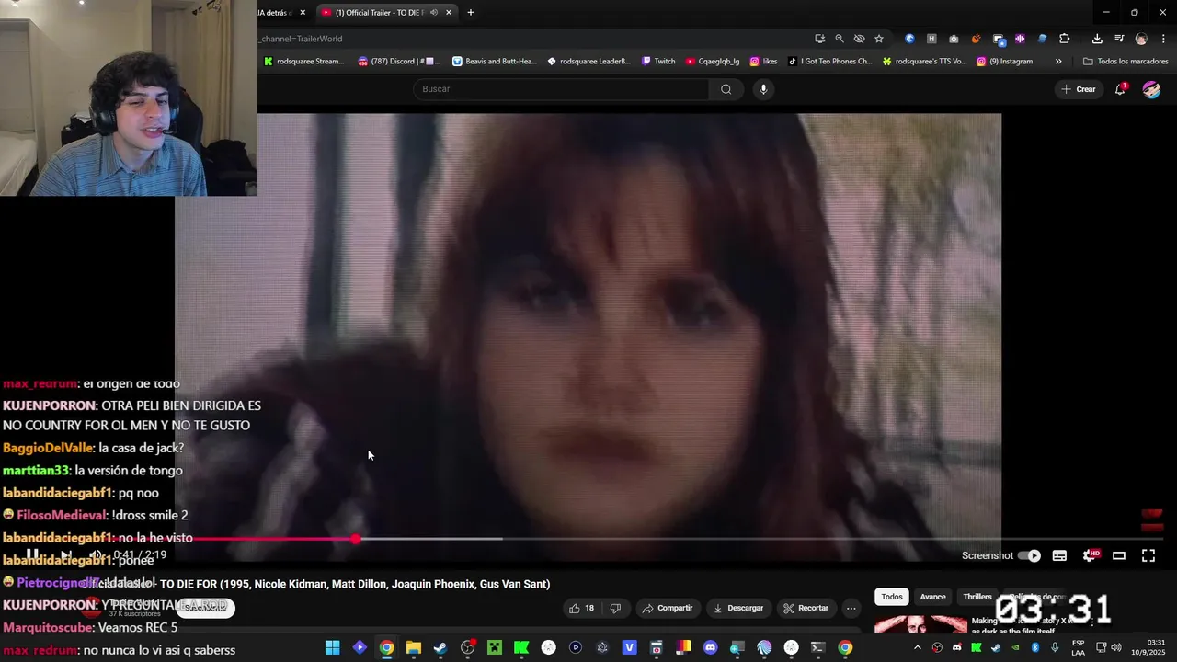The width and height of the screenshot is (1177, 662).
Task: Open YouTube notifications bell
Action: tap(1120, 89)
